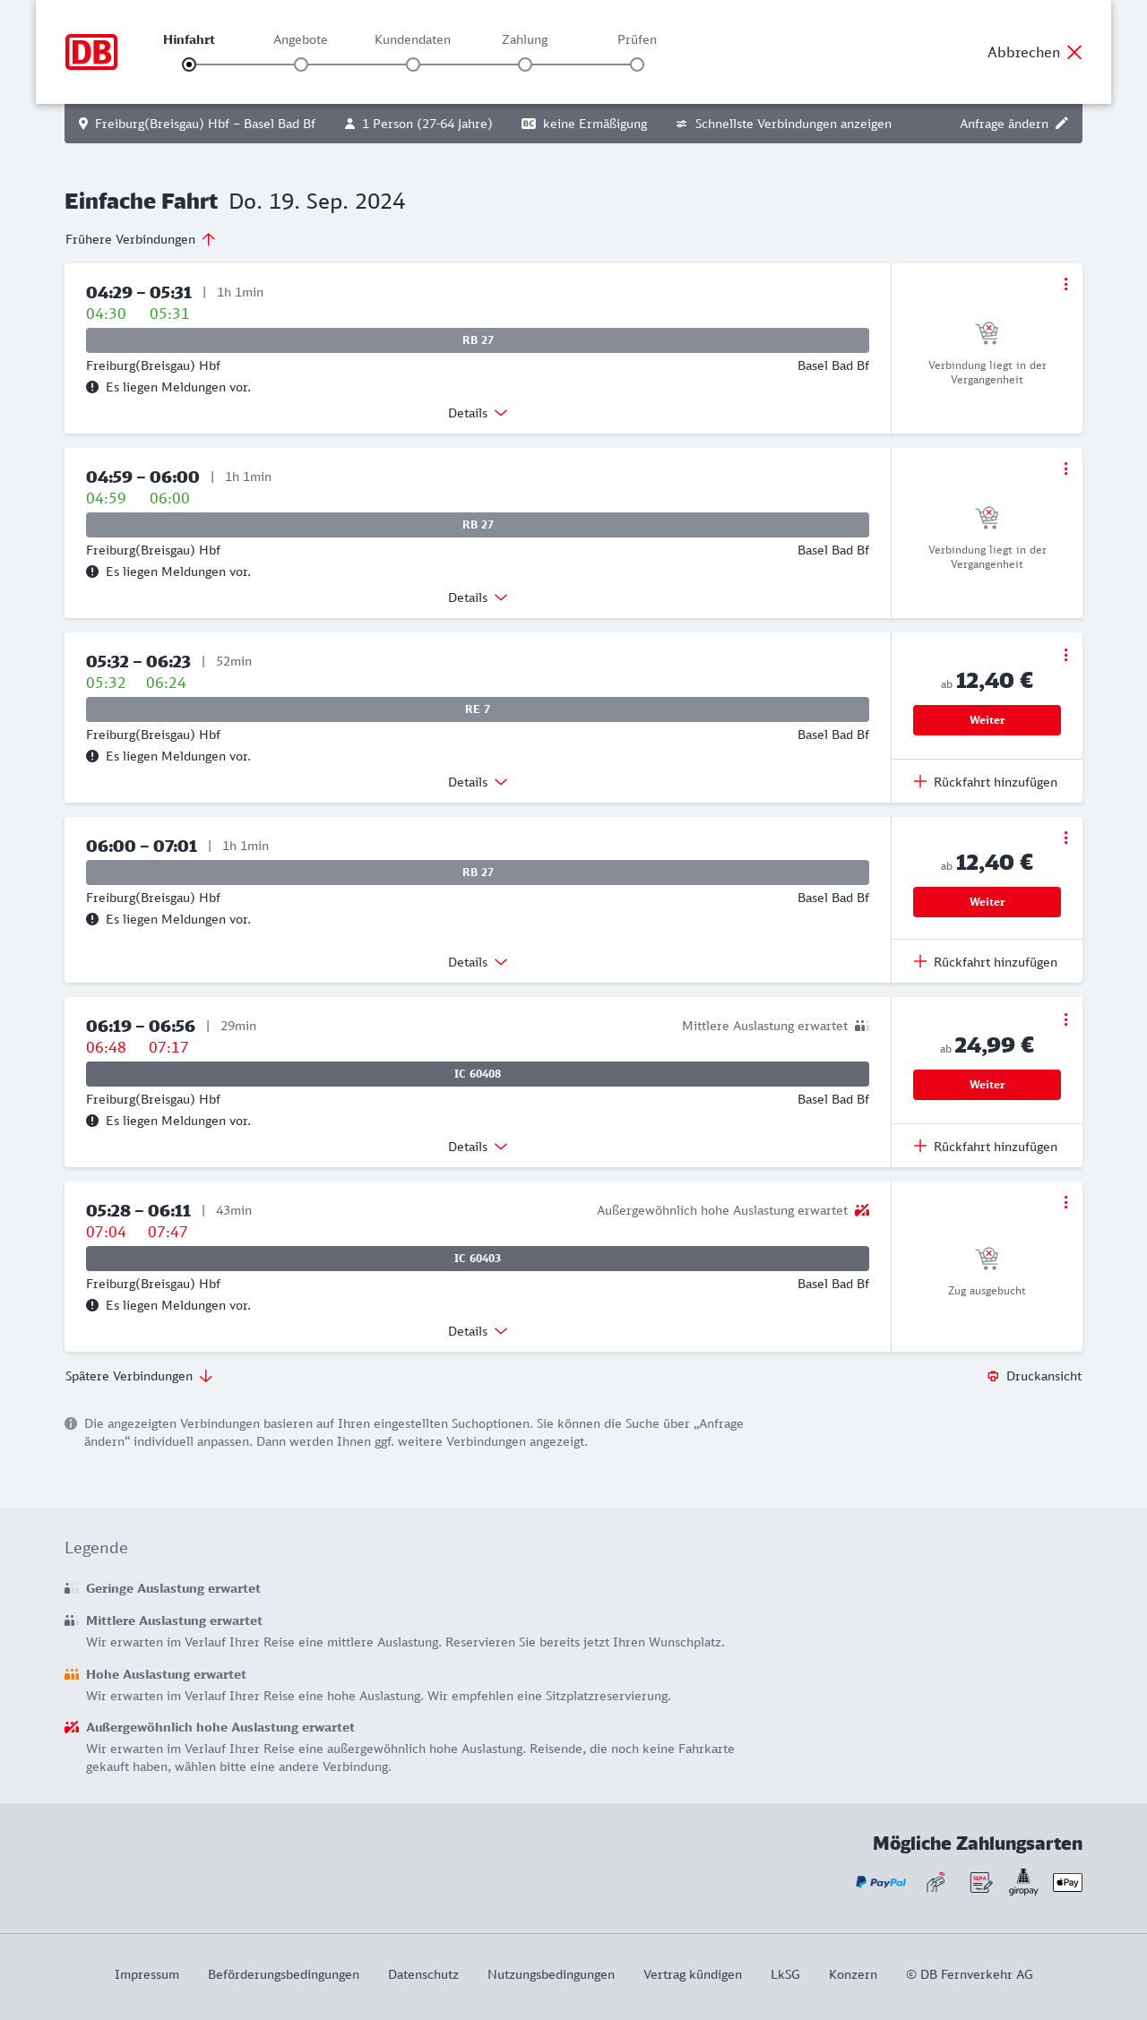Show Spätere Verbindungen

click(138, 1376)
